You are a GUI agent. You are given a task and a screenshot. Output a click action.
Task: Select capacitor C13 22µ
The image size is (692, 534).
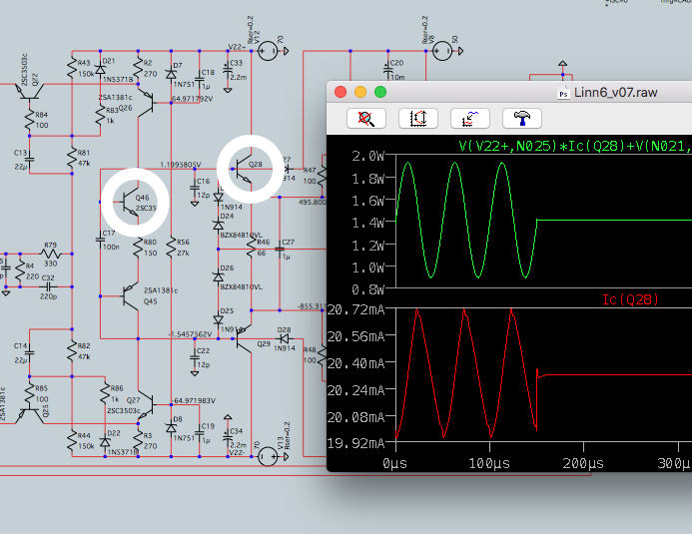point(30,159)
